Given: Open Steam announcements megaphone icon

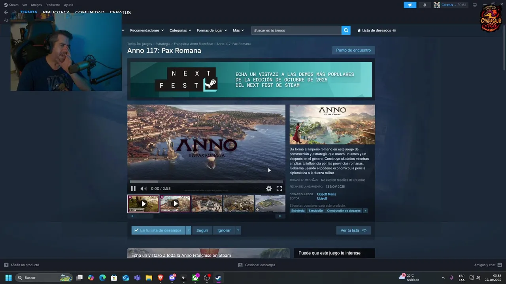Looking at the screenshot, I should pyautogui.click(x=410, y=5).
